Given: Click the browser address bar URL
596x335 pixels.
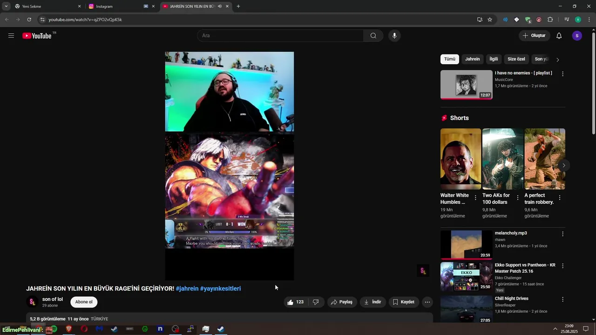Looking at the screenshot, I should (x=85, y=20).
